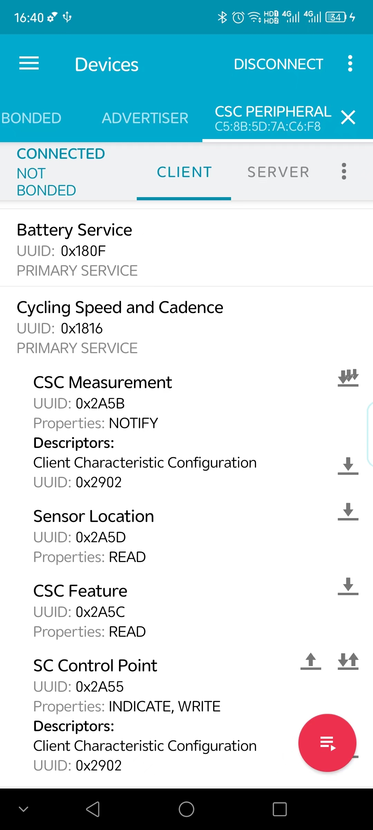Write to the SC Control Point characteristic
The width and height of the screenshot is (373, 830).
[x=311, y=661]
